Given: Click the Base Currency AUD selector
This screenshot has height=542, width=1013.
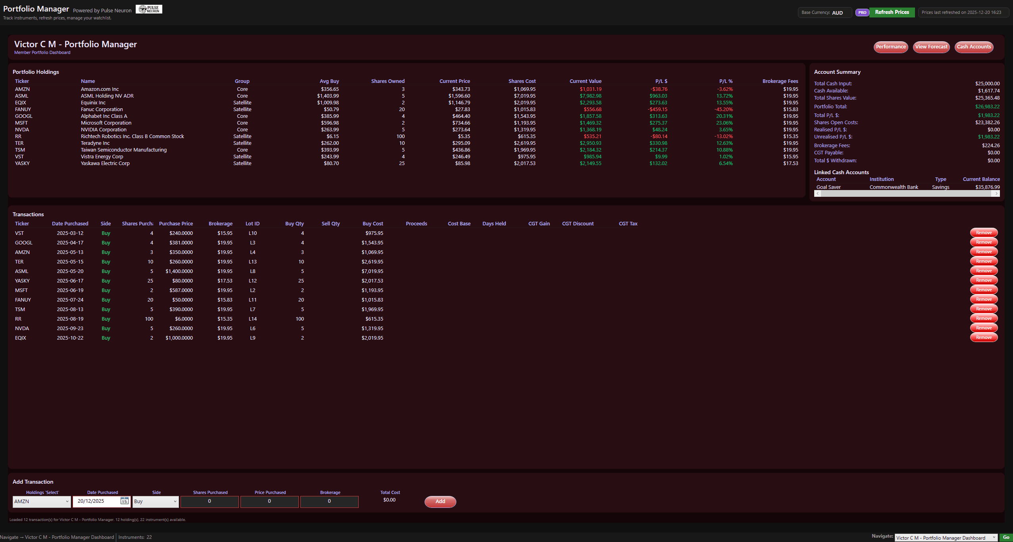Looking at the screenshot, I should point(825,12).
